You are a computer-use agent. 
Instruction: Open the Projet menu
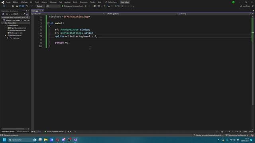pyautogui.click(x=37, y=2)
